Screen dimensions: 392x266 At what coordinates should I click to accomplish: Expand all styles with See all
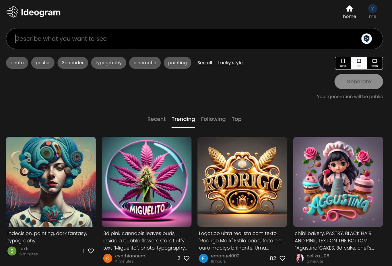coord(205,63)
